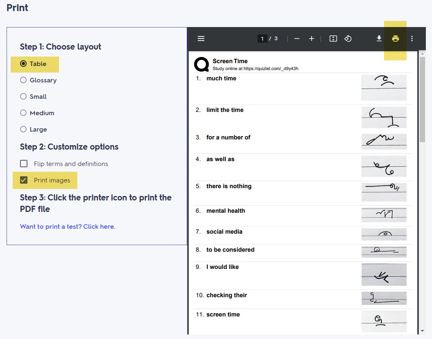This screenshot has width=432, height=339.
Task: Zoom out on the PDF preview
Action: click(296, 38)
